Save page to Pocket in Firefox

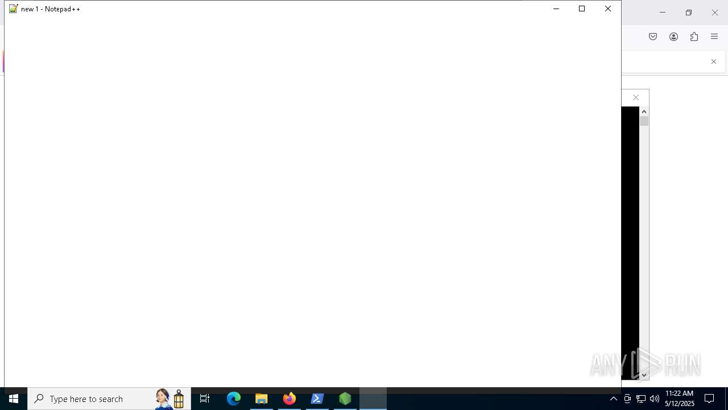(653, 36)
